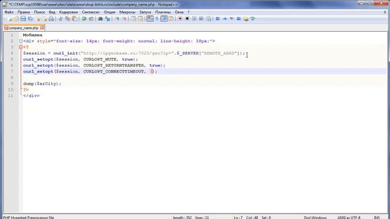Undo the last edit with the green arrow
Viewport: 390px width, 219px height.
[x=84, y=19]
